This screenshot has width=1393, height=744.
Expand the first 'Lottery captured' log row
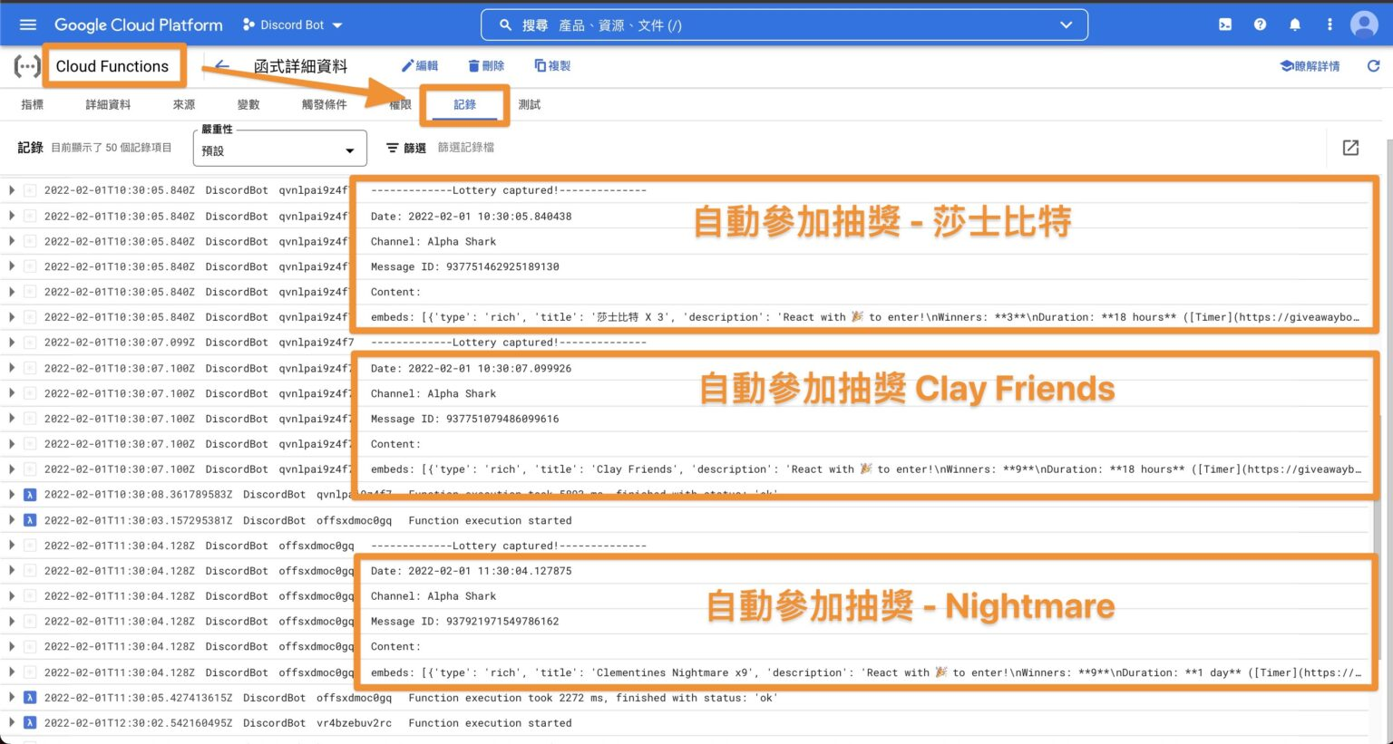click(x=12, y=190)
